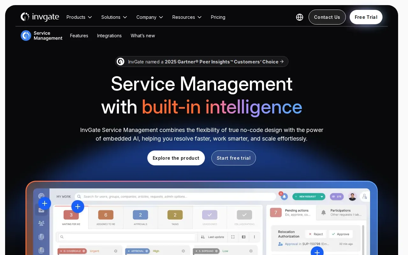This screenshot has height=255, width=408.
Task: Click the Free Trial button
Action: (x=366, y=17)
